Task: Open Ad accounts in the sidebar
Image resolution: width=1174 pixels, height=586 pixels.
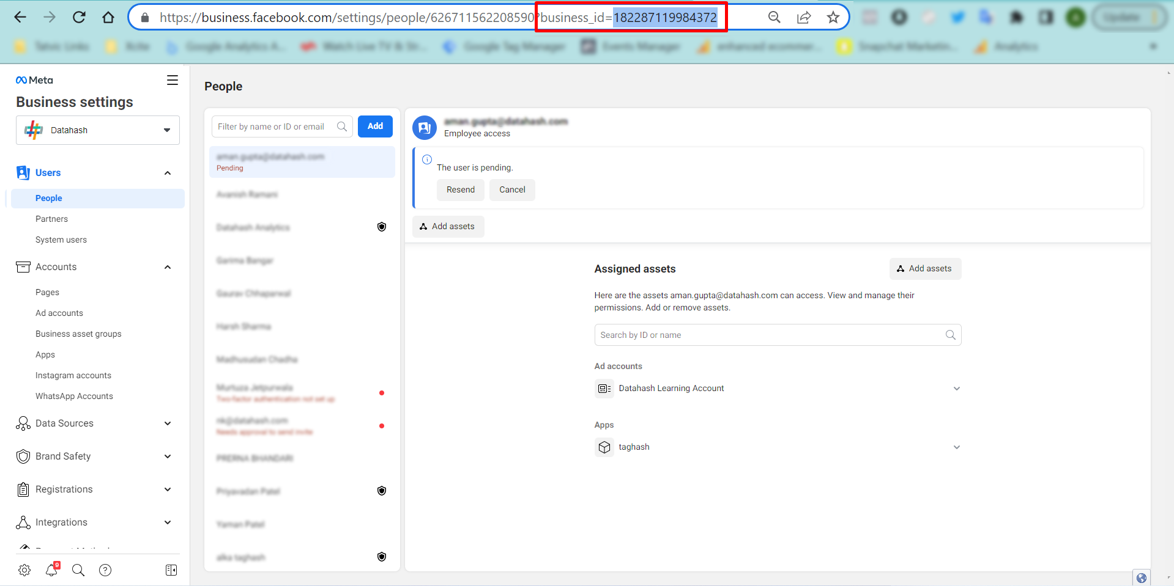Action: pyautogui.click(x=59, y=313)
